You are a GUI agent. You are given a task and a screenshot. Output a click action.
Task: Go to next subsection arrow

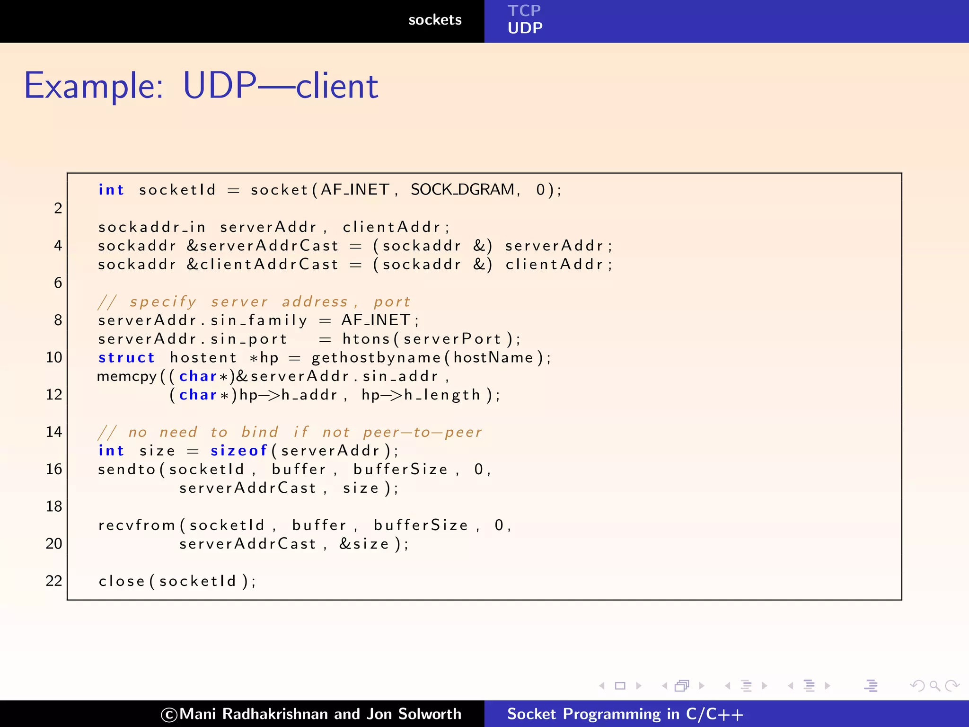pos(765,685)
